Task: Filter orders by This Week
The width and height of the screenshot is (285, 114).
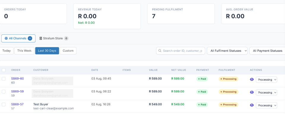Action: pos(24,51)
